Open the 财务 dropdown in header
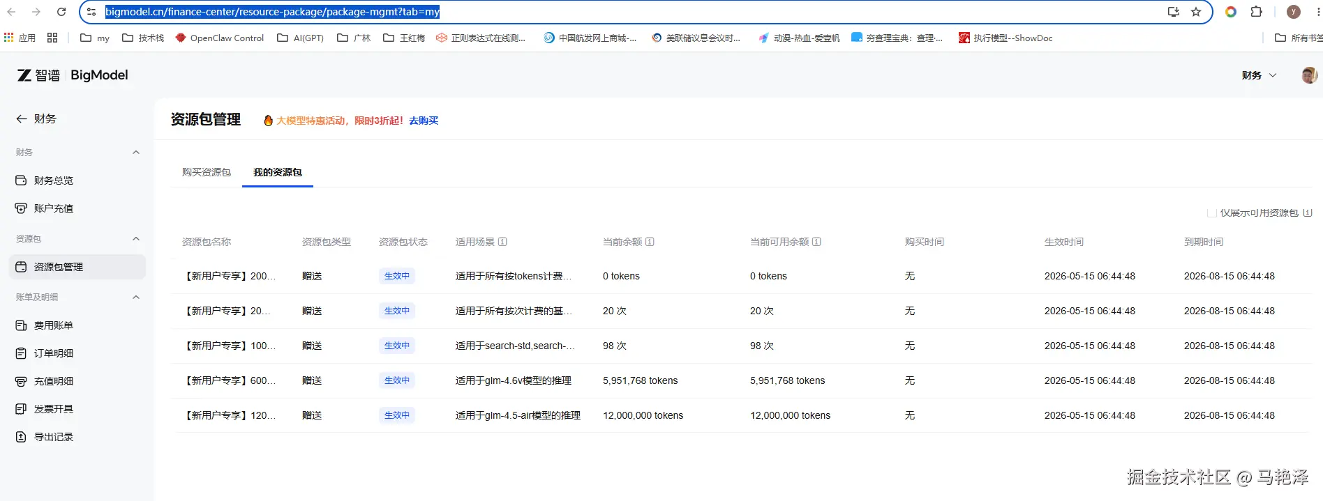The width and height of the screenshot is (1323, 501). (x=1259, y=75)
